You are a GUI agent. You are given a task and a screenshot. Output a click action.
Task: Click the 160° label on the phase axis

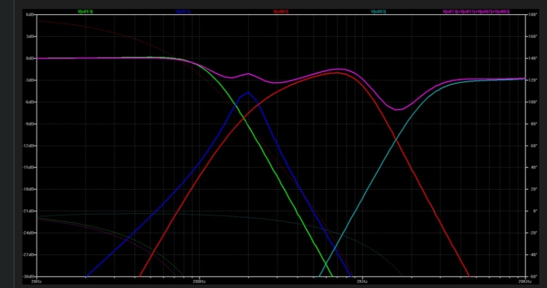click(x=533, y=37)
